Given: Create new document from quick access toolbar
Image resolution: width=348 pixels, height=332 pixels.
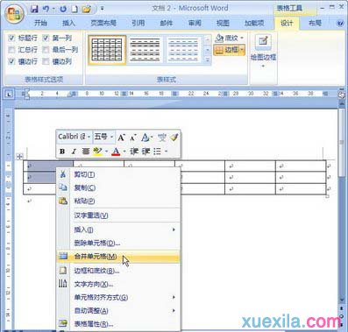Looking at the screenshot, I should 75,9.
